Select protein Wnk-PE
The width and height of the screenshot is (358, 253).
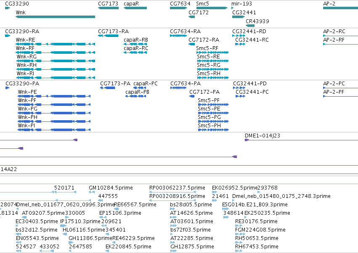[x=54, y=96]
